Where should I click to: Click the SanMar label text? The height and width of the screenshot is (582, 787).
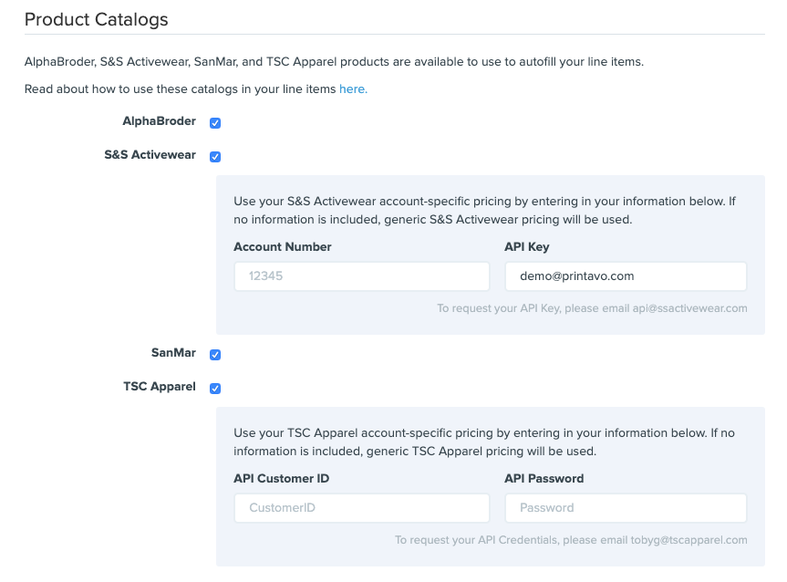pyautogui.click(x=173, y=352)
